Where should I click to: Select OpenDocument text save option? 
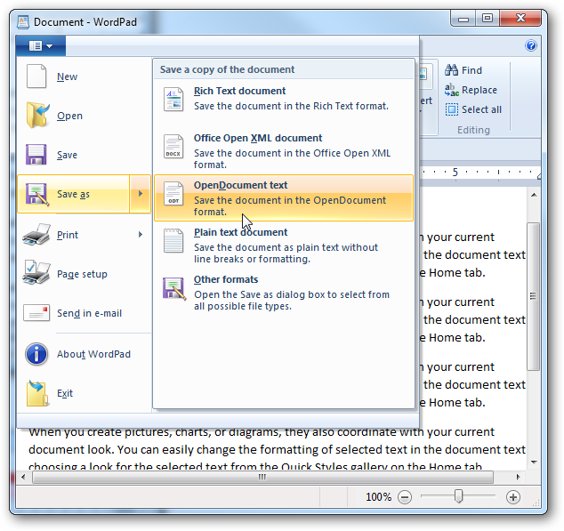[284, 197]
